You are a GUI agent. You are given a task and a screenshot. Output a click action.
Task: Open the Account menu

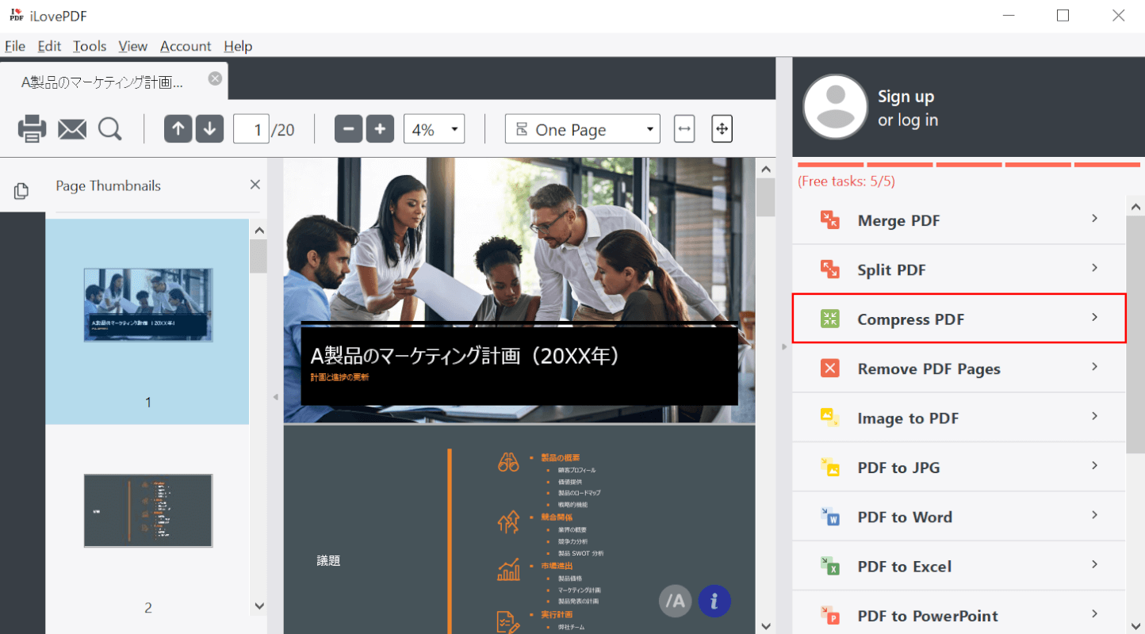(186, 46)
